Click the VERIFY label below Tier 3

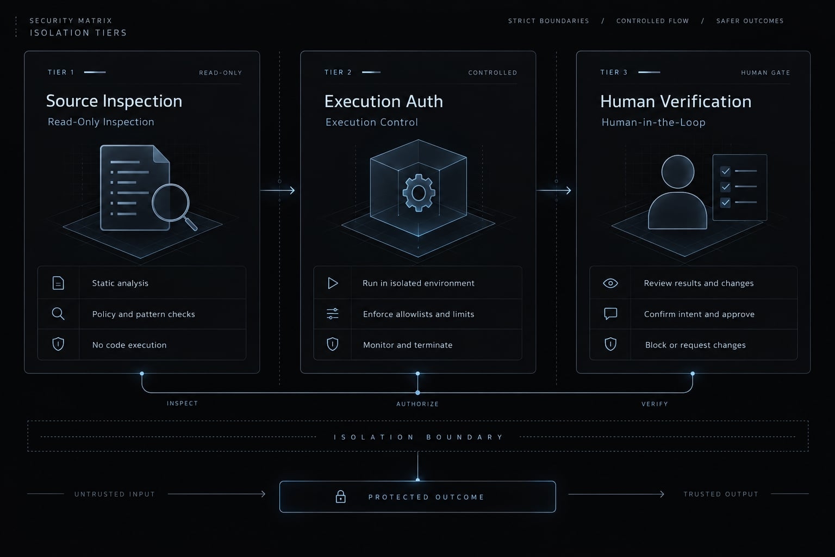click(655, 404)
